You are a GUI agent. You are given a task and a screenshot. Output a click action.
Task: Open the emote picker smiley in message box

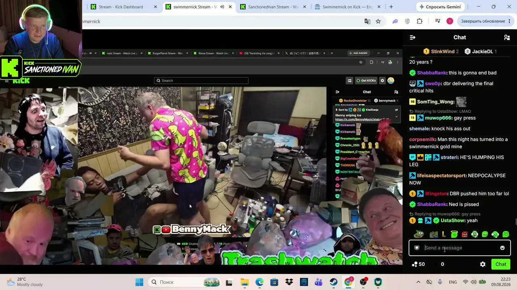click(x=502, y=248)
